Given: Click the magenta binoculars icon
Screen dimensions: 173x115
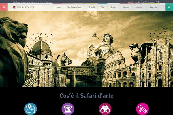Looking at the screenshot, I should (105, 109).
